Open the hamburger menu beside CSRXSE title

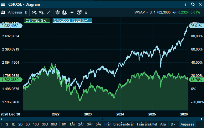pyautogui.click(x=3, y=4)
